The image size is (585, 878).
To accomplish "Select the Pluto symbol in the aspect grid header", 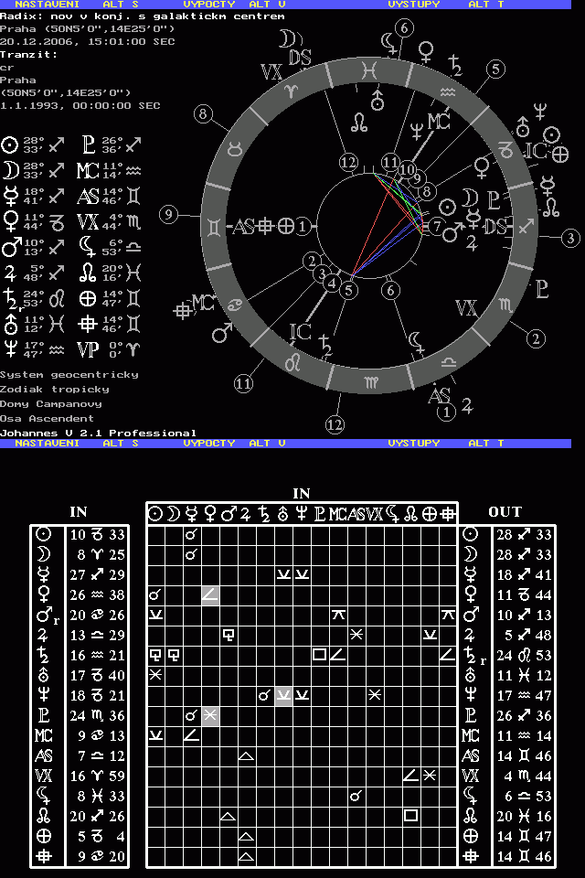I will point(320,514).
